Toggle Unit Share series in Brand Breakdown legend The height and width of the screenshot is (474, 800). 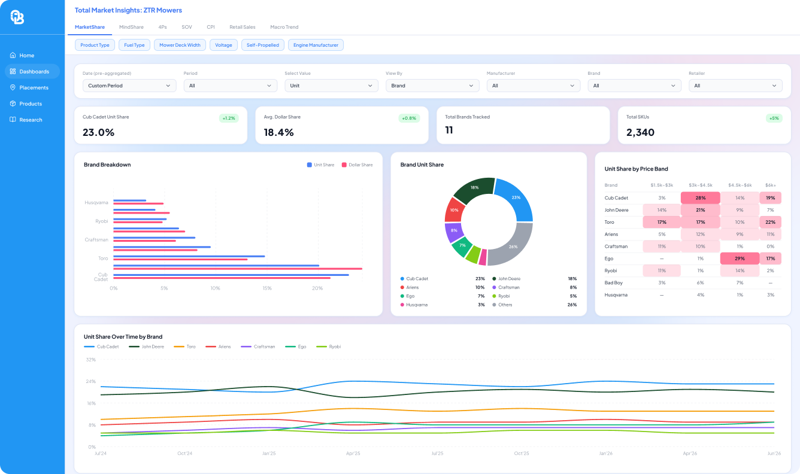pyautogui.click(x=321, y=165)
